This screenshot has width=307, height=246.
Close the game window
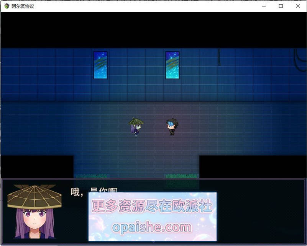298,6
